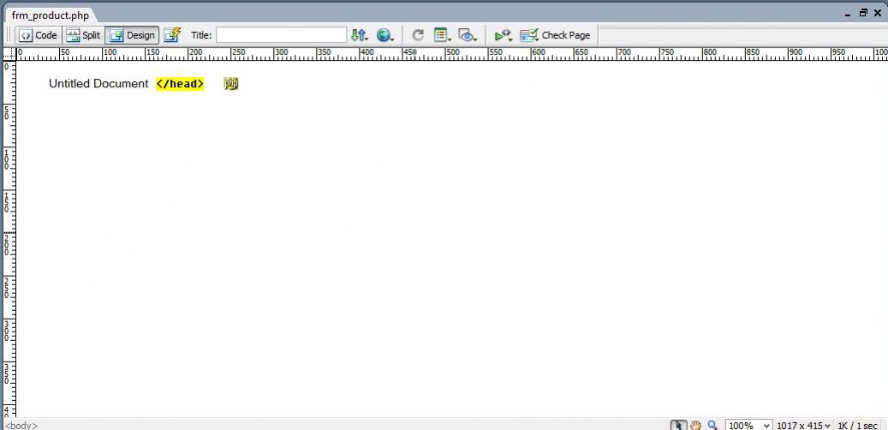The image size is (888, 430).
Task: Activate the Select arrow tool
Action: tap(678, 425)
